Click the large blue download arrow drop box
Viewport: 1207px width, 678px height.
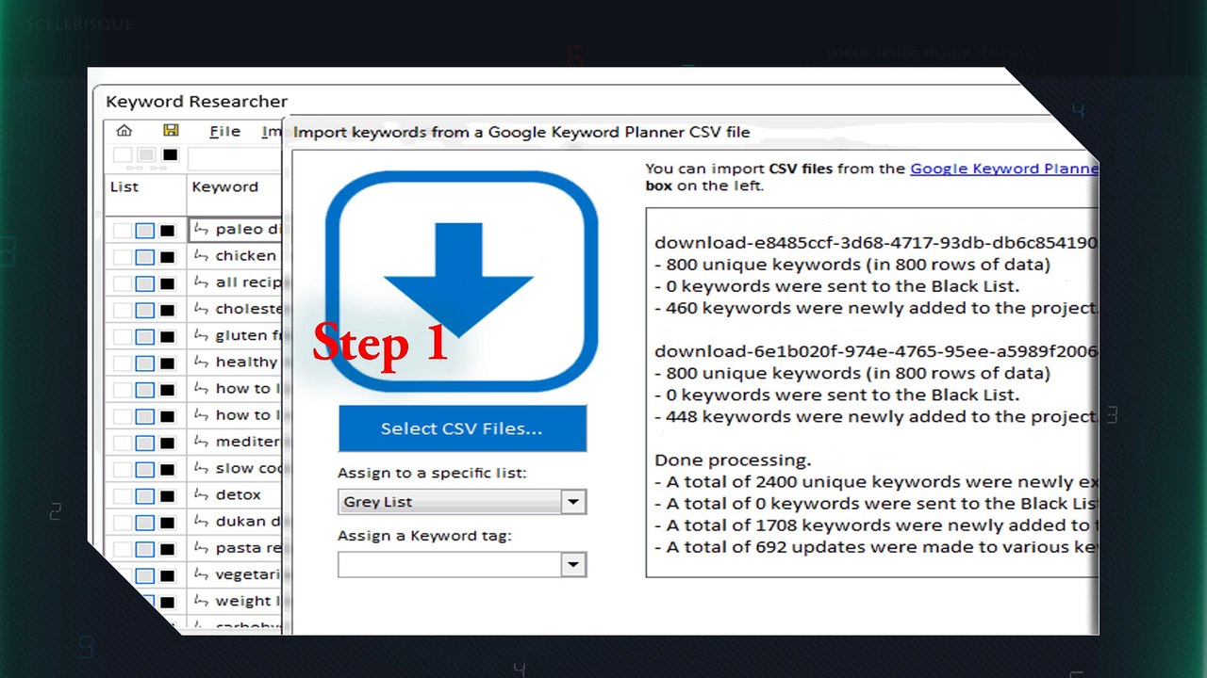click(462, 282)
